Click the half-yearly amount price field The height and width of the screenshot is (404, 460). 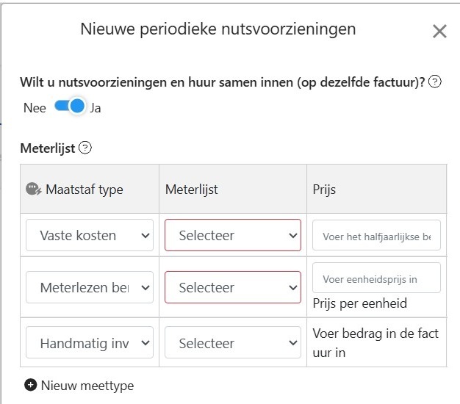click(376, 236)
